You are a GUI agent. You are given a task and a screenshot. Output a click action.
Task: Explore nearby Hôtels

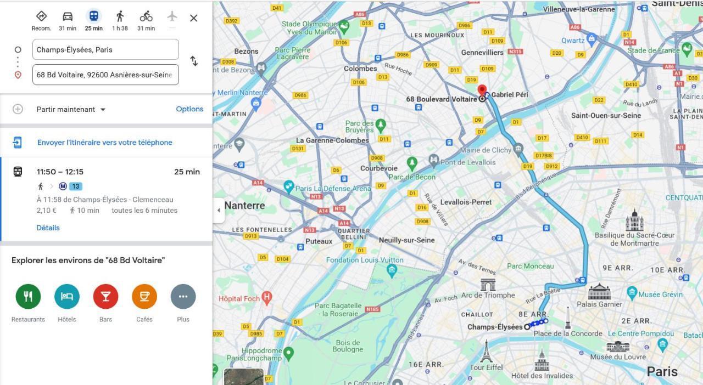[x=67, y=297]
